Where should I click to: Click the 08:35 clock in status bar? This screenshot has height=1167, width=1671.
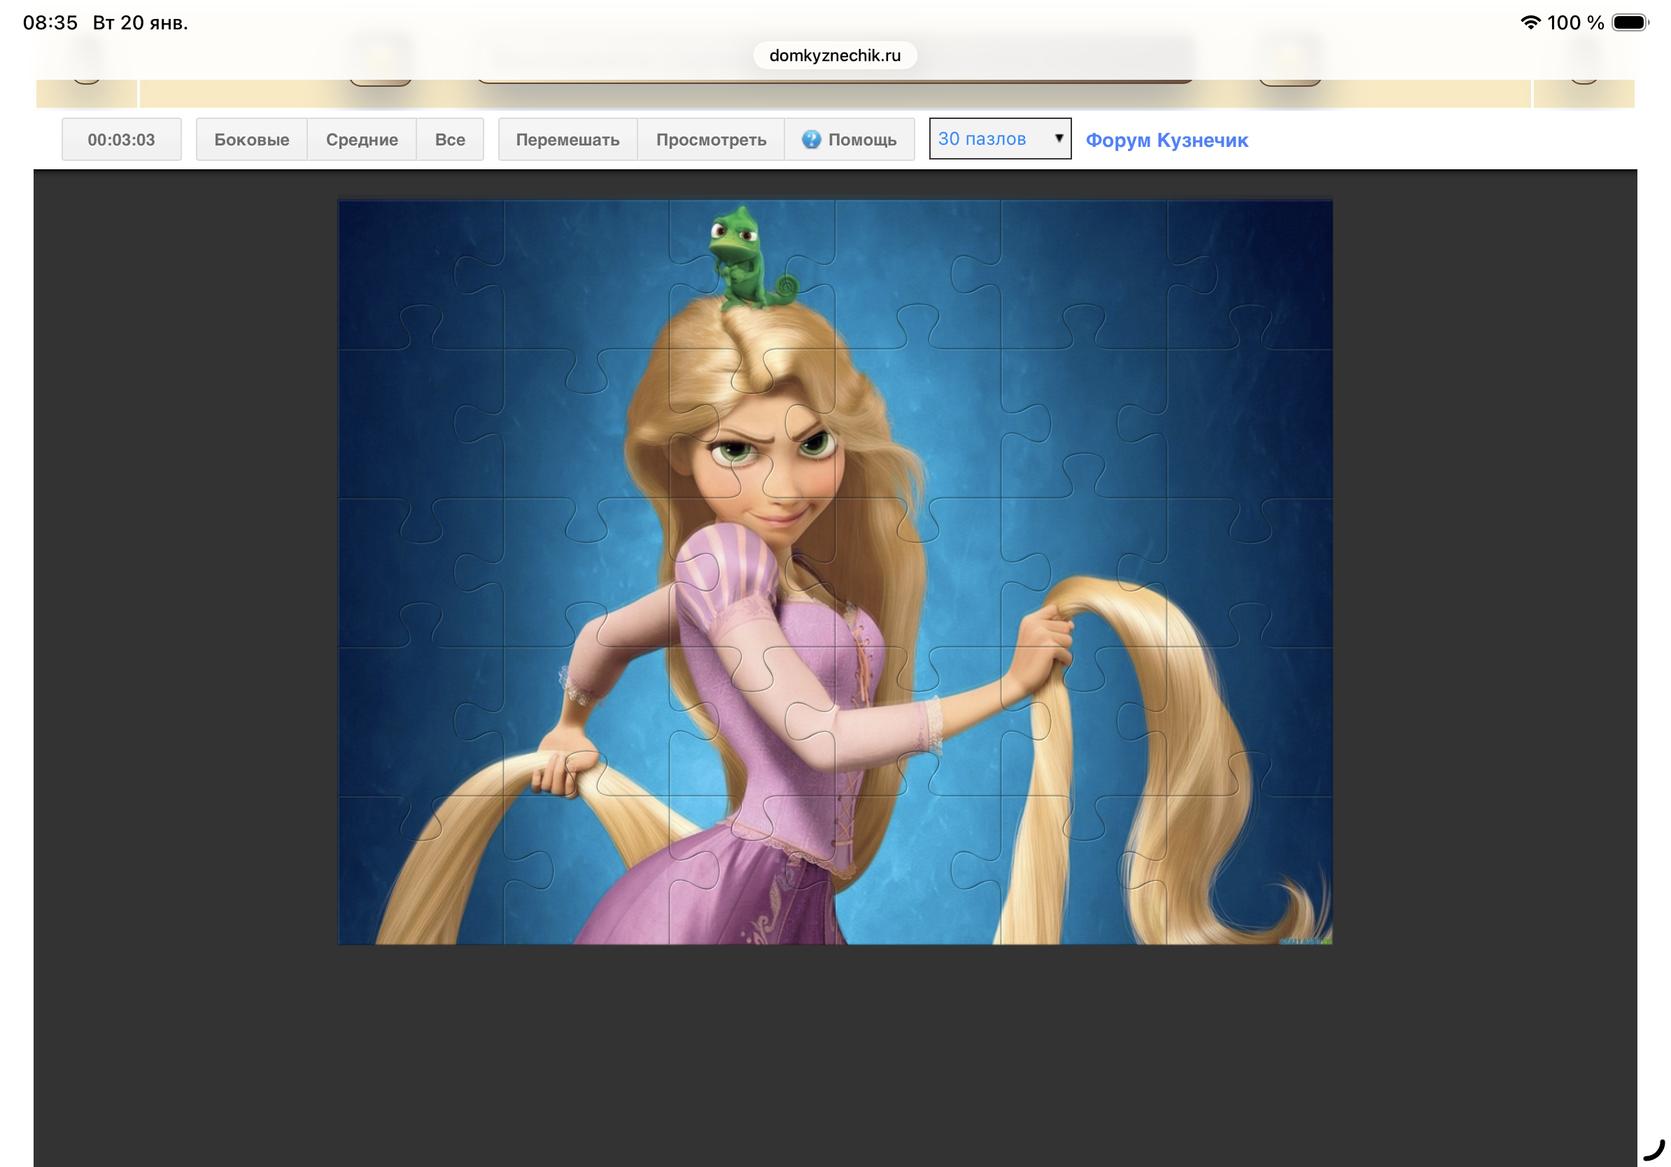(50, 22)
